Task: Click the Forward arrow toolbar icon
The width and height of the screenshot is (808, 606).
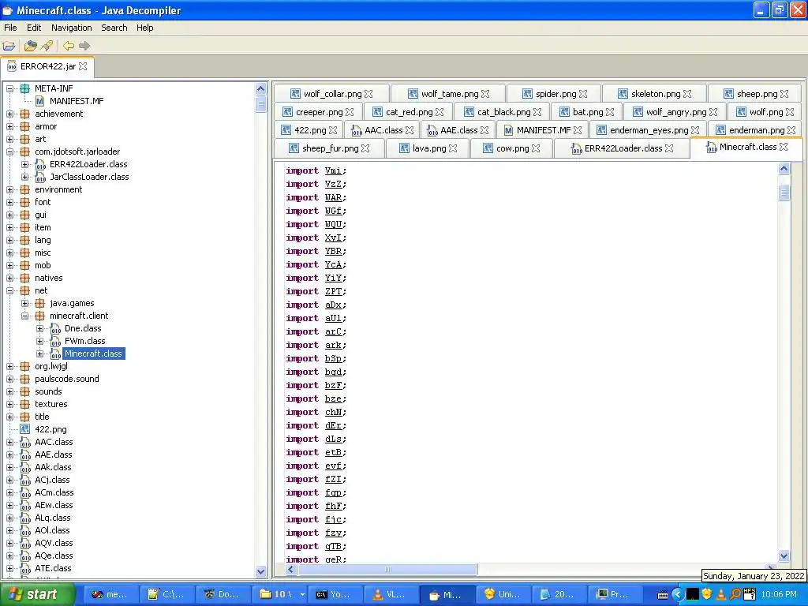Action: pyautogui.click(x=84, y=46)
